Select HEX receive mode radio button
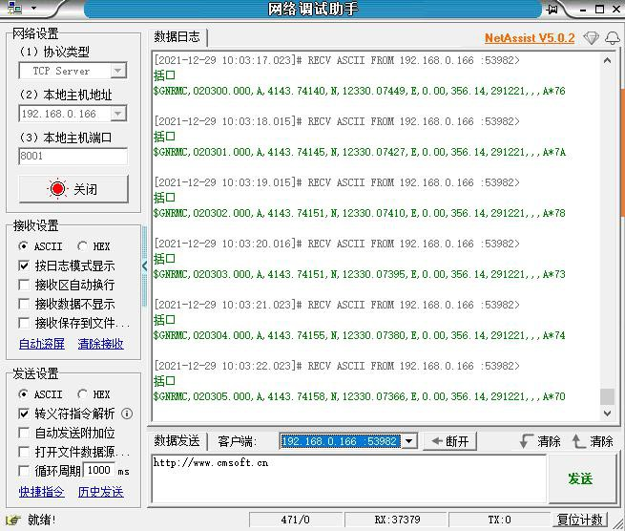625x531 pixels. (x=83, y=246)
